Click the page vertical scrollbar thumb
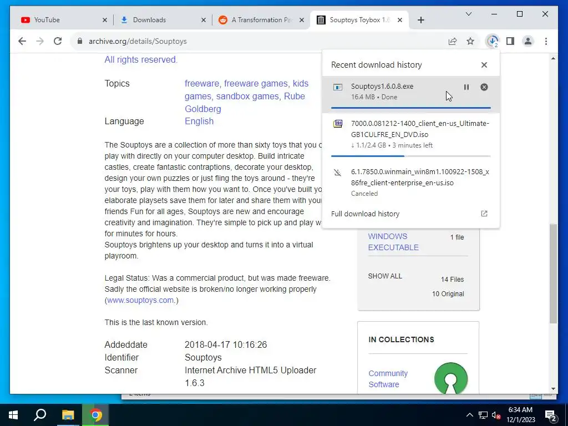Screen dimensions: 568x426 [553, 274]
